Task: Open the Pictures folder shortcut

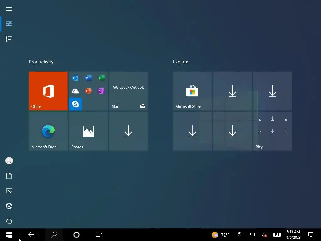Action: [9, 191]
